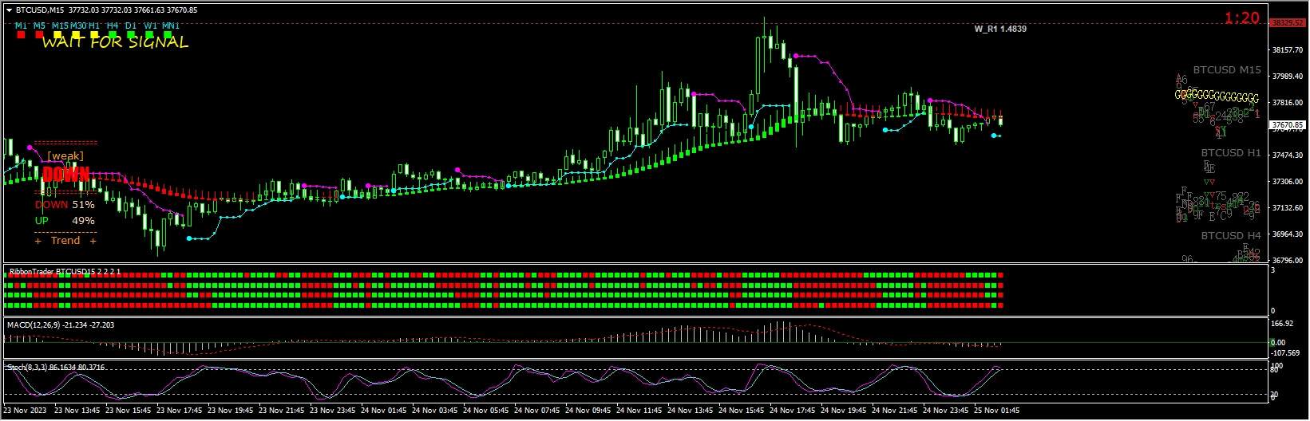This screenshot has width=1310, height=421.
Task: Click the MN1 timeframe label
Action: (x=170, y=26)
